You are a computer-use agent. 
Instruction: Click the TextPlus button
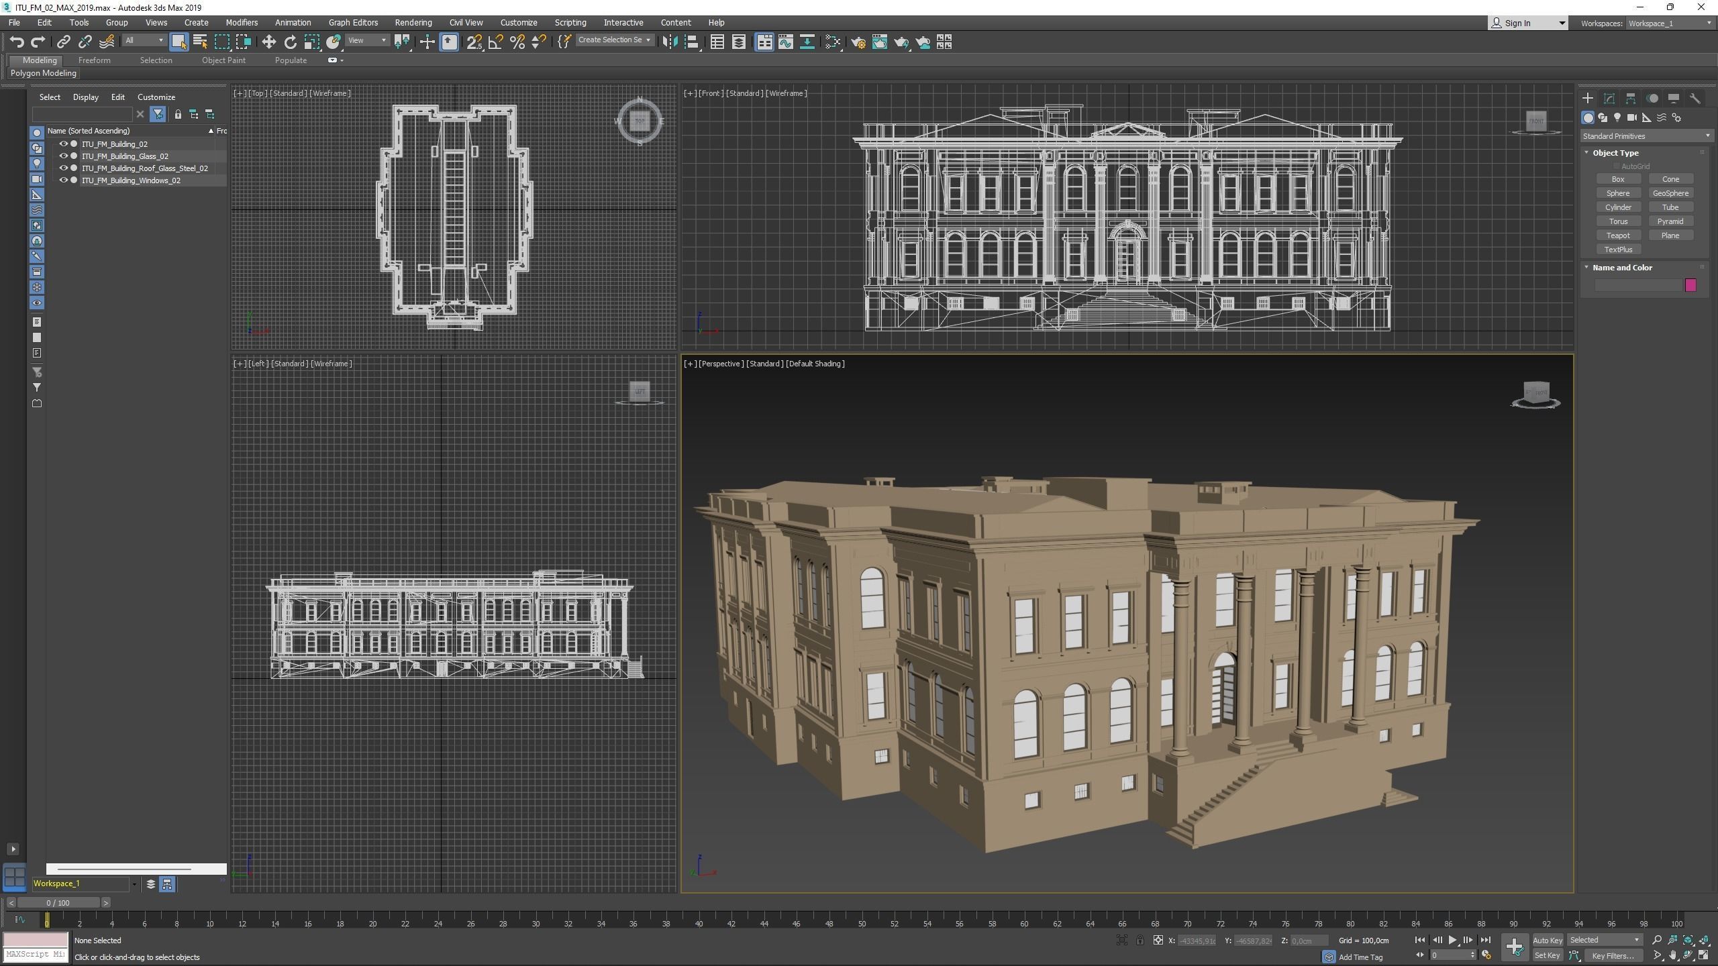coord(1618,250)
